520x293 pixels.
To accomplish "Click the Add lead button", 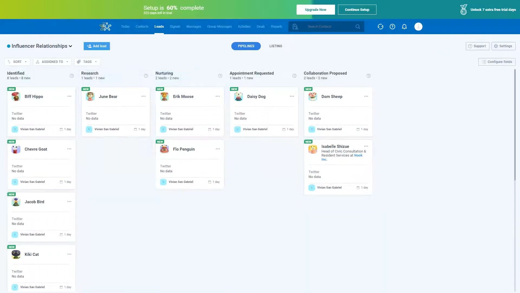I will [x=97, y=46].
